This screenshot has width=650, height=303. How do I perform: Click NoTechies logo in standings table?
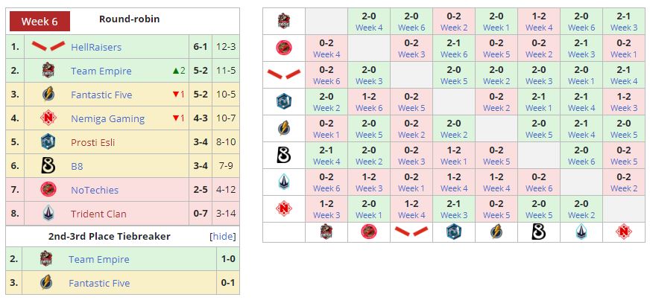click(x=48, y=190)
